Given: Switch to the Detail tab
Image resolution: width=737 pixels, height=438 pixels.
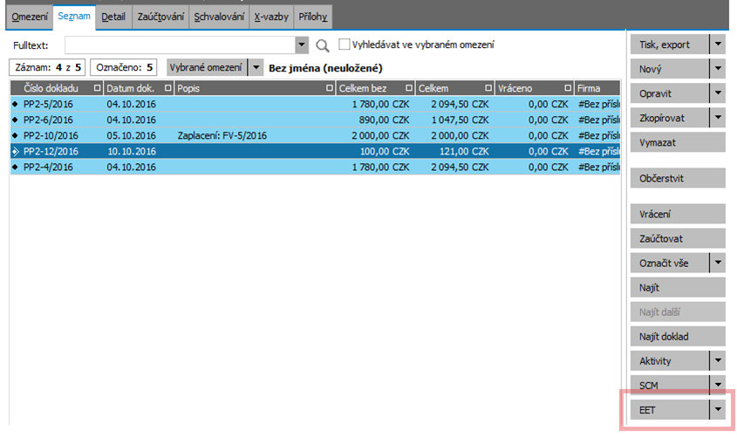Looking at the screenshot, I should [113, 17].
